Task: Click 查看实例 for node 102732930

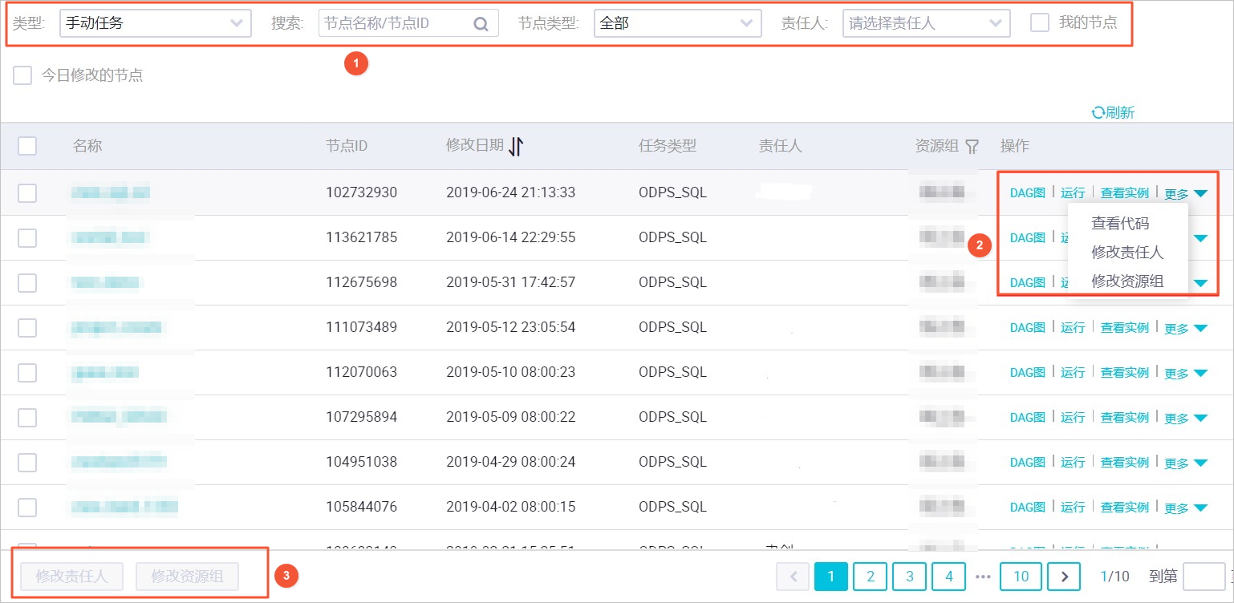Action: [x=1125, y=192]
